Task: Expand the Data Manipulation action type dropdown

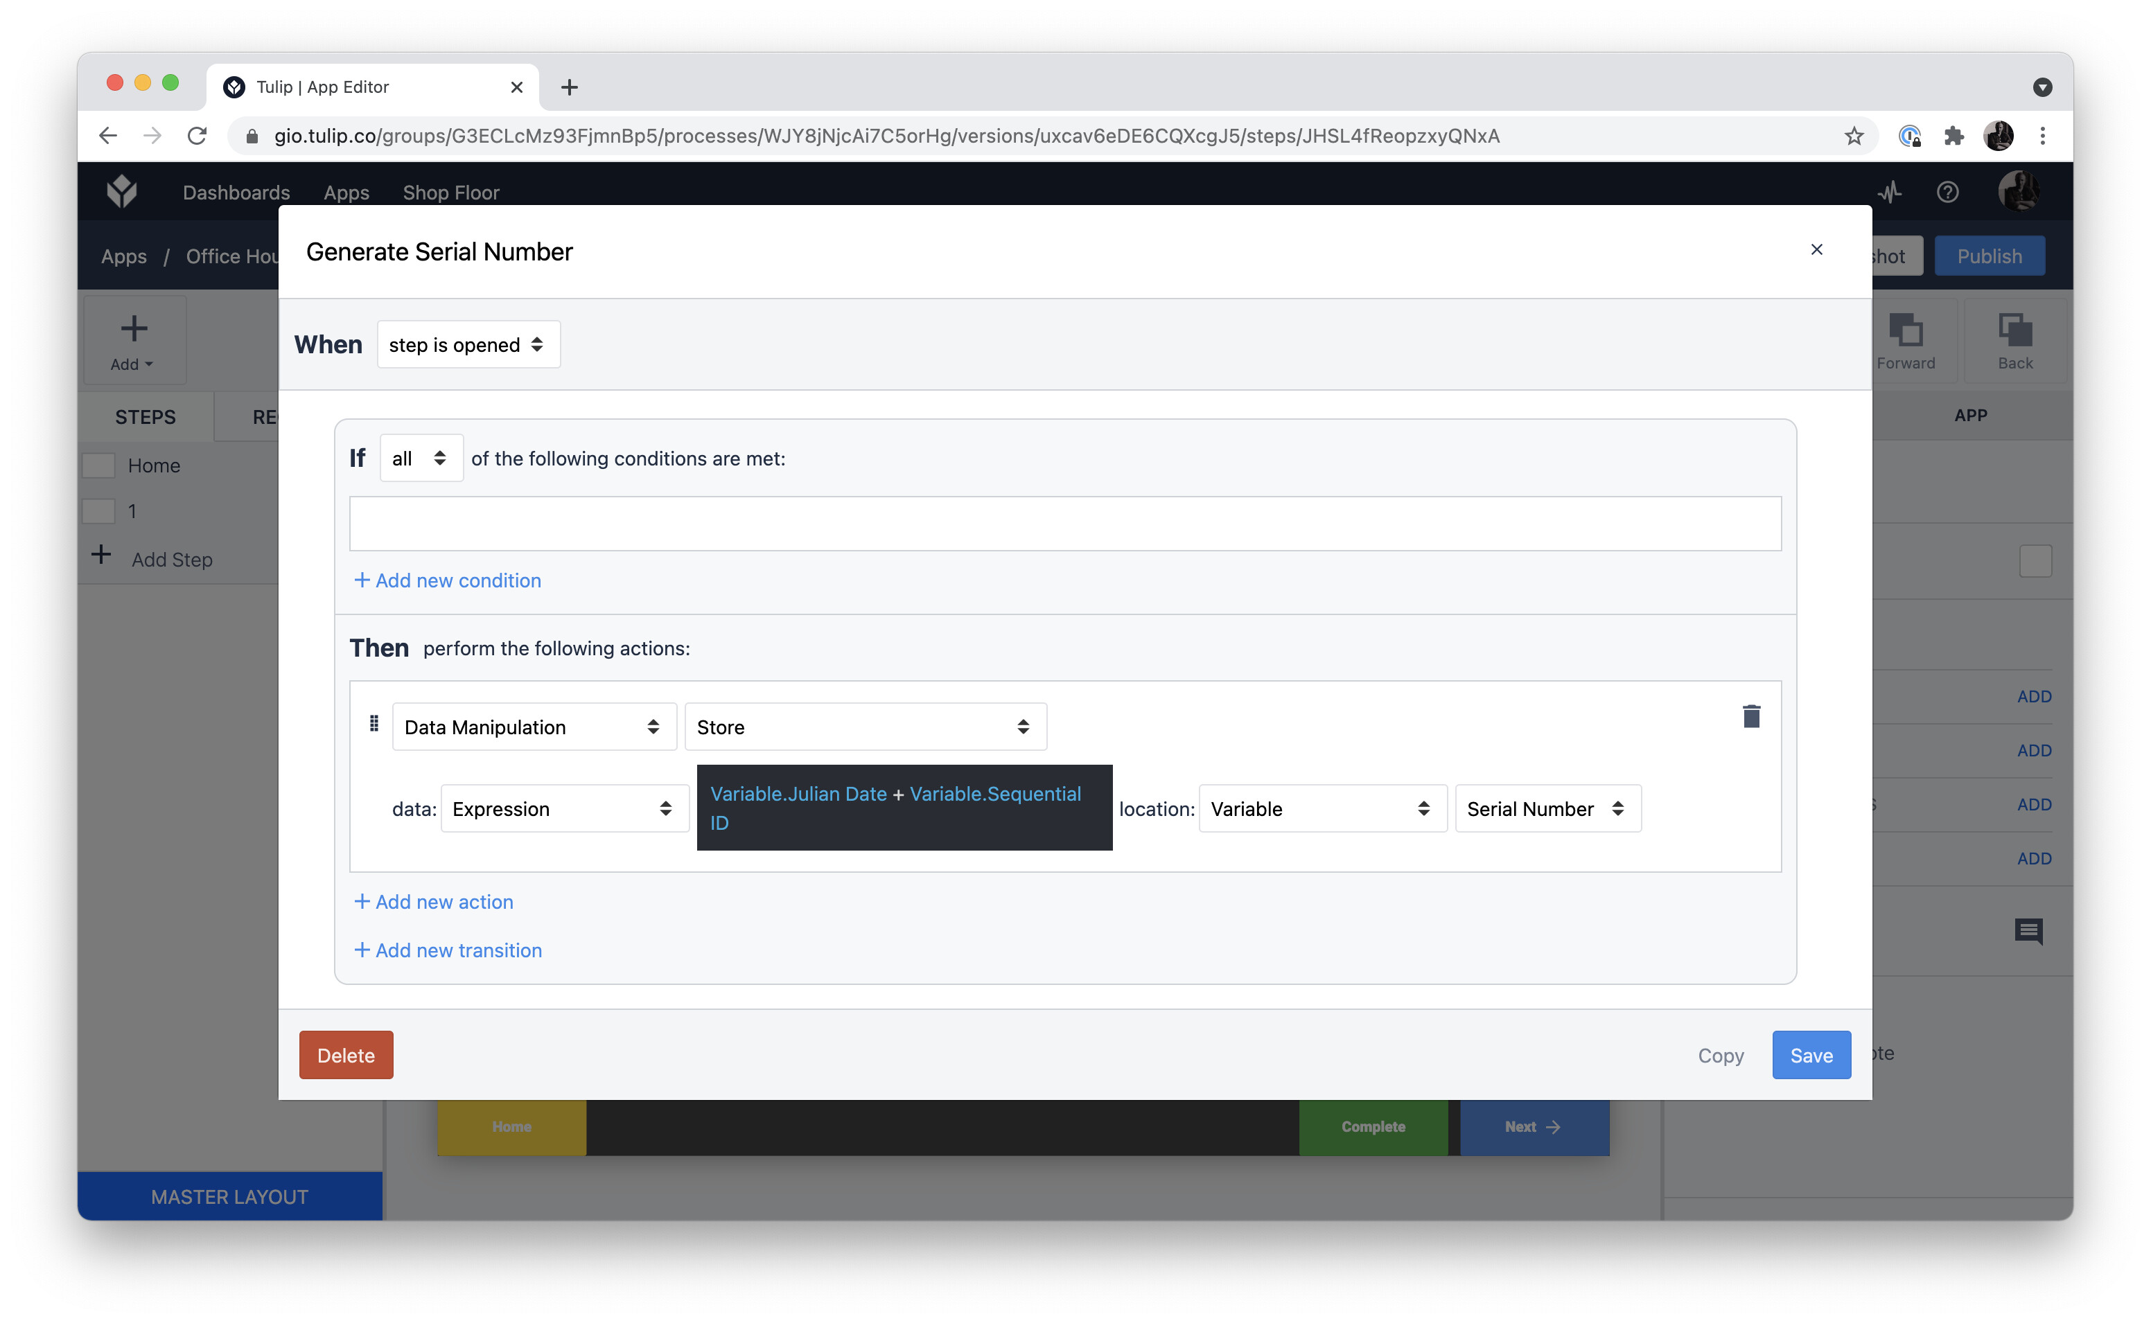Action: [x=533, y=727]
